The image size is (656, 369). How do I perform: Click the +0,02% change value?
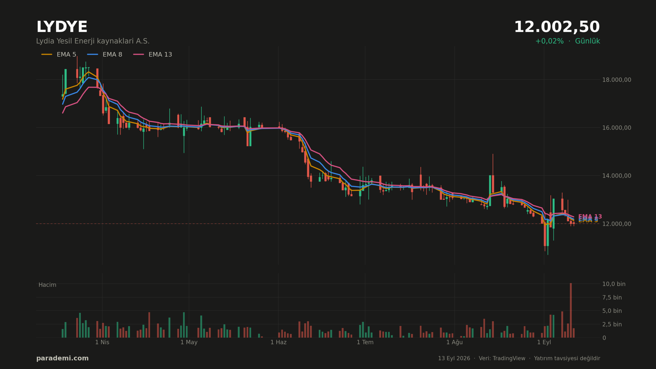[x=549, y=41]
